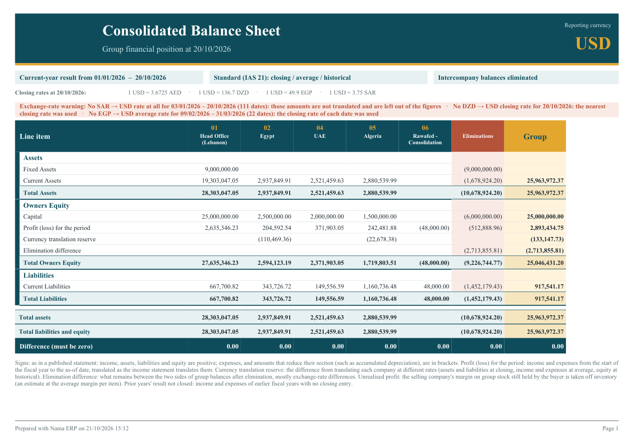Click the "Group" column header
This screenshot has height=448, width=634.
pos(535,136)
